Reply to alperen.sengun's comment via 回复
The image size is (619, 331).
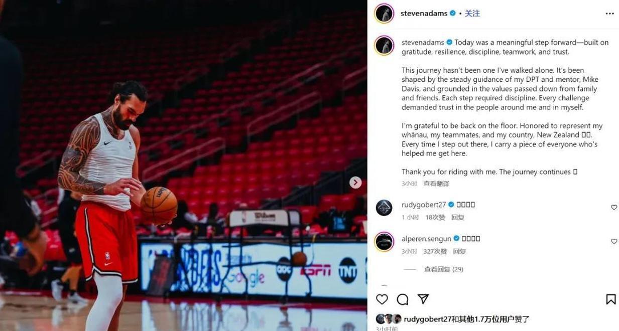(459, 251)
